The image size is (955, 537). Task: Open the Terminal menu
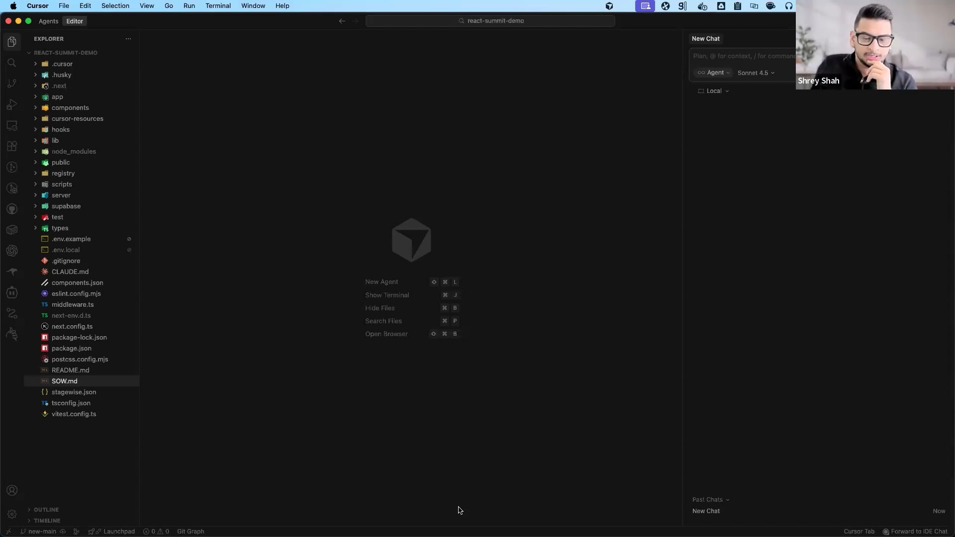218,6
